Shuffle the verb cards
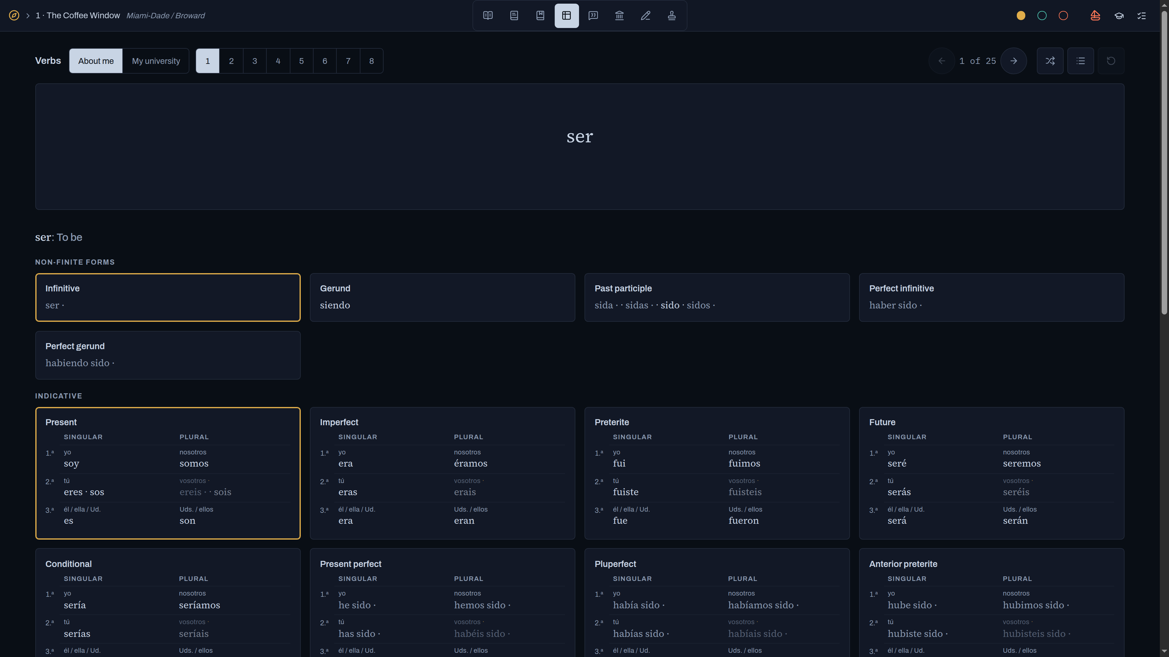This screenshot has height=657, width=1169. coord(1050,61)
